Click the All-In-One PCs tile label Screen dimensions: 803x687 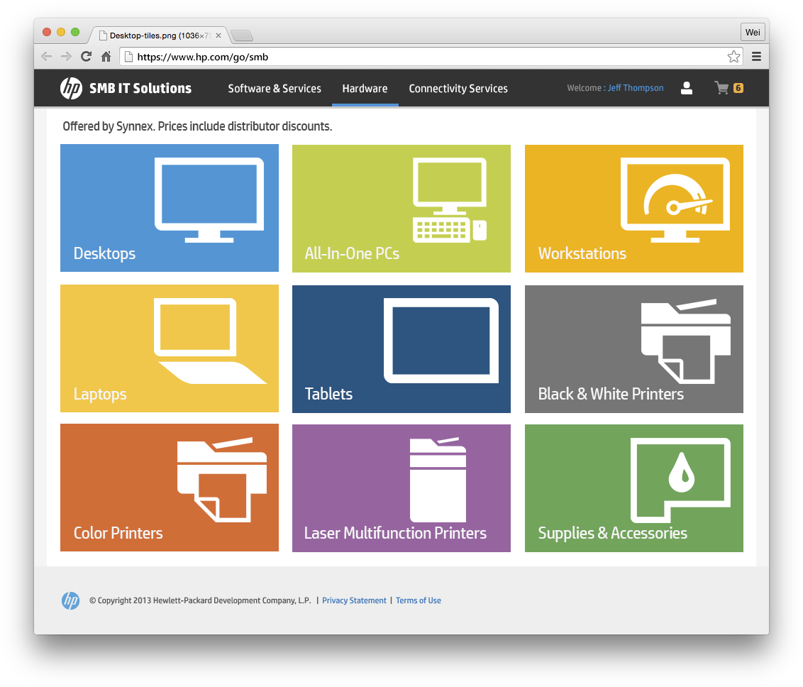click(x=352, y=253)
